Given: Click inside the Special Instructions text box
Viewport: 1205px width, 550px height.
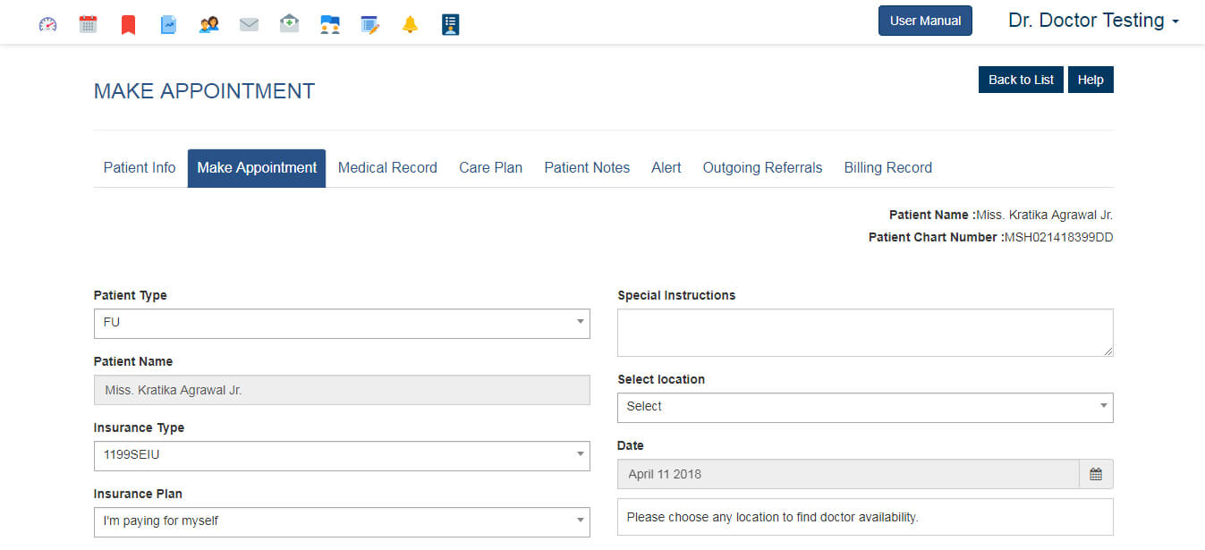Looking at the screenshot, I should 864,332.
